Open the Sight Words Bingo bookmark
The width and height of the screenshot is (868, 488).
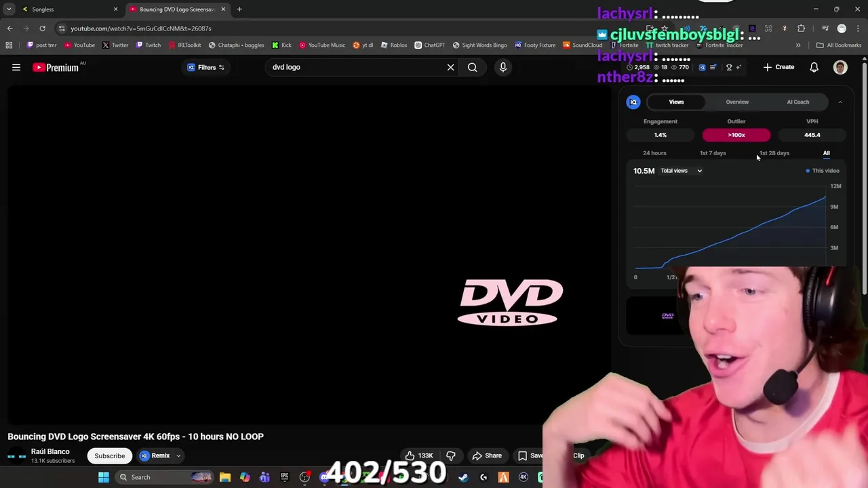point(479,45)
